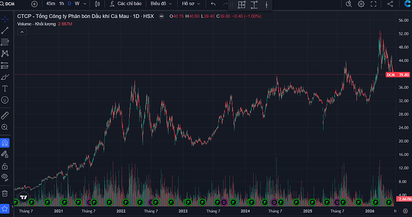Click the Volume - Khối lượng legend

coord(36,24)
